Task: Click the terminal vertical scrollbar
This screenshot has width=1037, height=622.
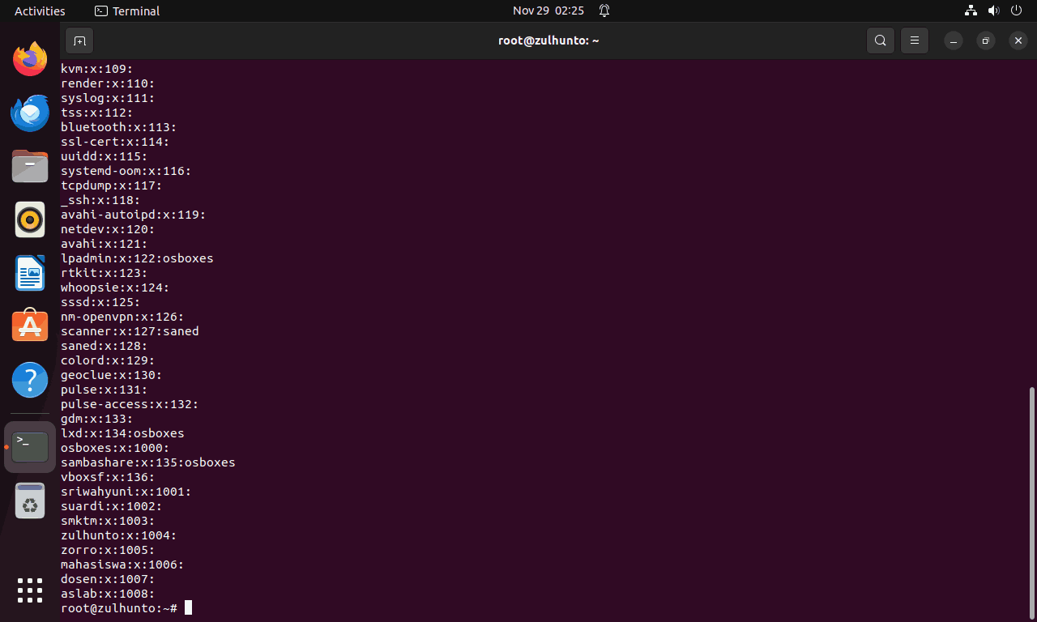Action: pyautogui.click(x=1031, y=502)
